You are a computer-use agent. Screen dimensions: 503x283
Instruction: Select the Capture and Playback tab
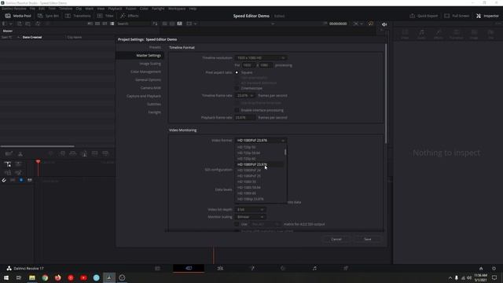pos(144,96)
